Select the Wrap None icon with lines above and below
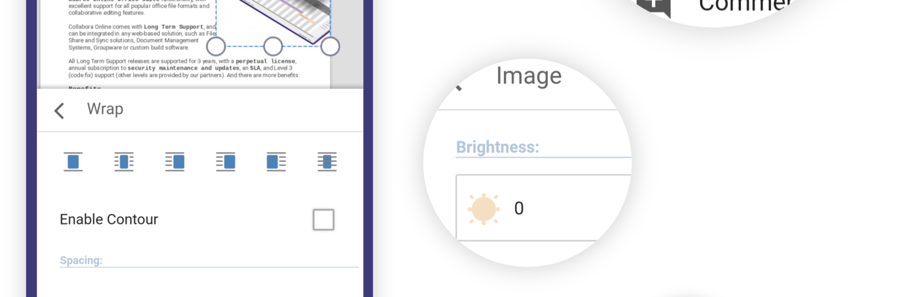The image size is (907, 297). 73,162
